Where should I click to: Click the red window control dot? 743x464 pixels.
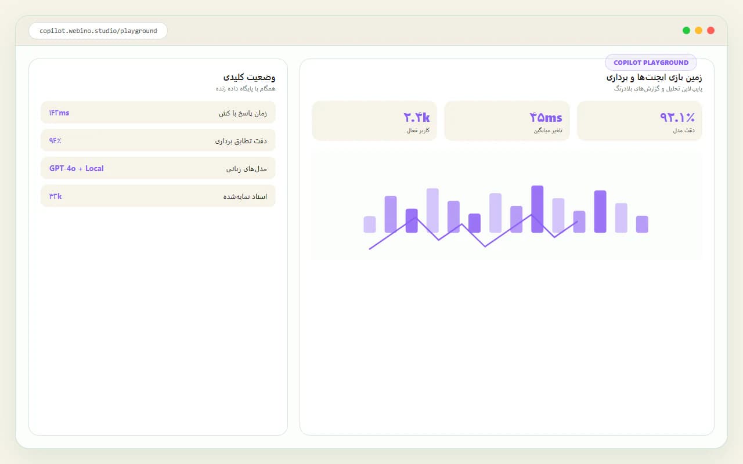click(x=710, y=31)
